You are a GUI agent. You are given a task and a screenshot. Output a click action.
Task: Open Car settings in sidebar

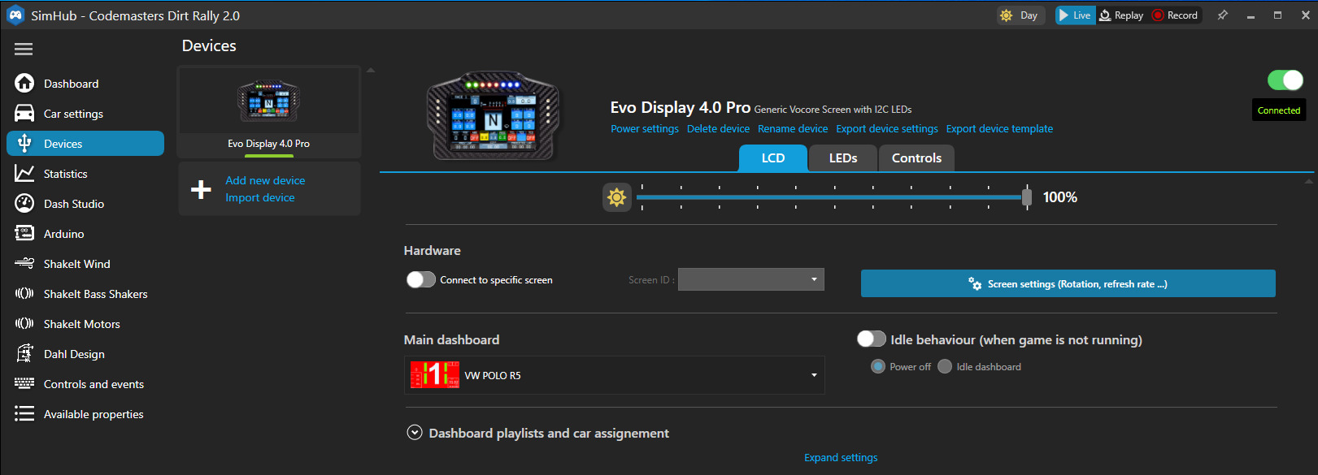(x=85, y=114)
